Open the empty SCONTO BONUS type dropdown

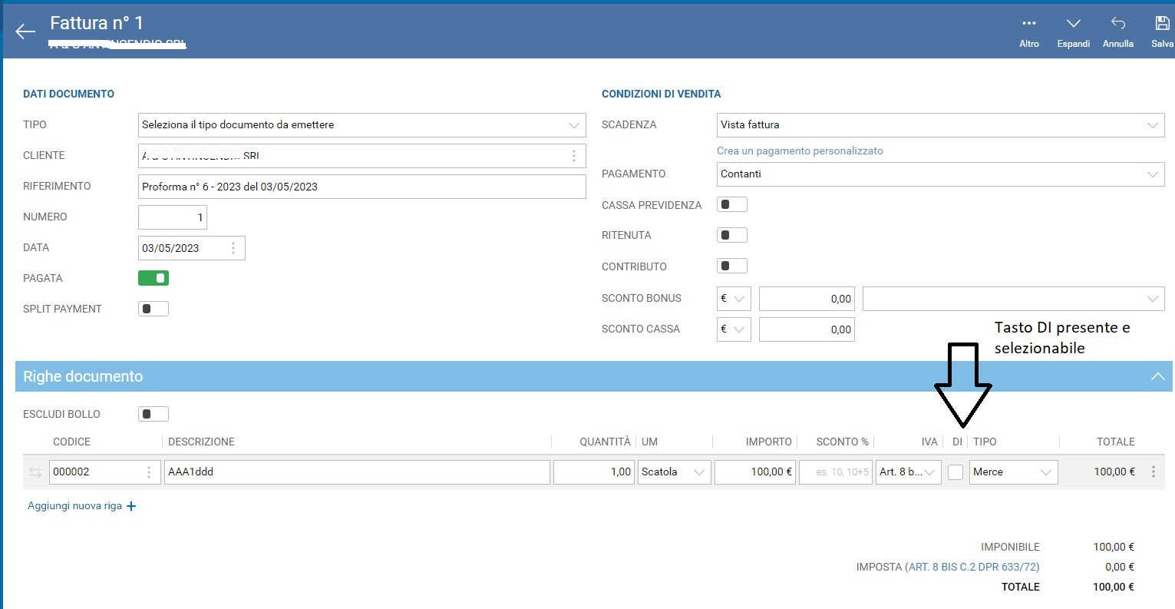(x=1013, y=299)
